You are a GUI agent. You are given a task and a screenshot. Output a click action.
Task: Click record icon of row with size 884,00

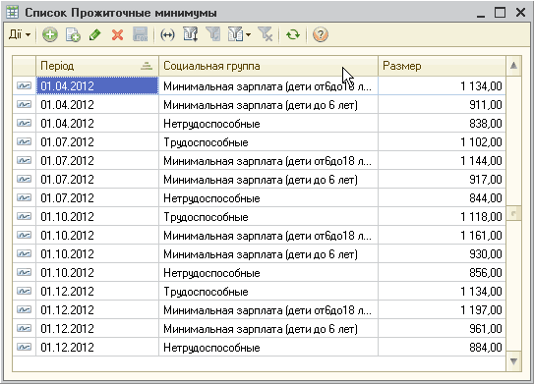(x=24, y=348)
